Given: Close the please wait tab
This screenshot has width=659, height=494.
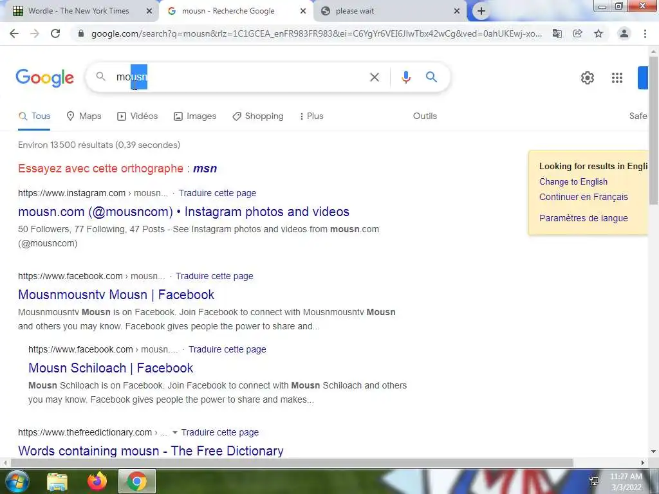Looking at the screenshot, I should click(457, 11).
